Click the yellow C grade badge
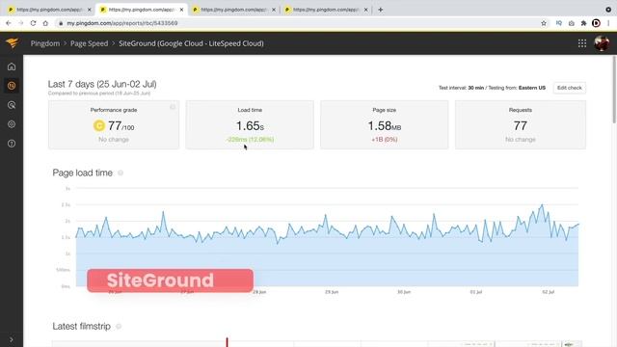617x347 pixels. click(x=99, y=125)
